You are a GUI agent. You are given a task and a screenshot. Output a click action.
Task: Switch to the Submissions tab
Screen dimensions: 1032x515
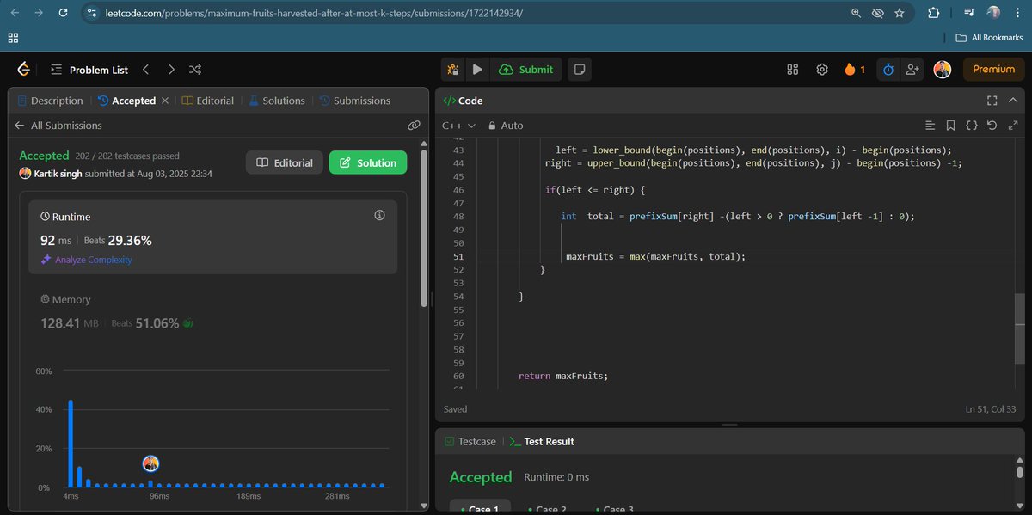pos(354,101)
